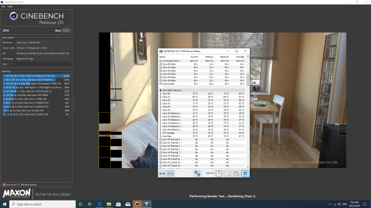Select ranking row 9 Core i7-4850HQ
The width and height of the screenshot is (371, 208).
tap(36, 106)
